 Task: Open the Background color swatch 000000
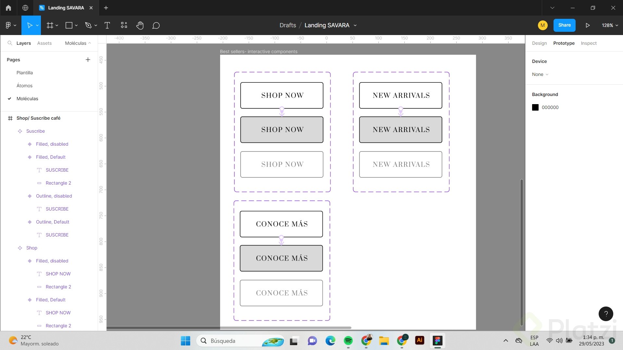point(536,107)
